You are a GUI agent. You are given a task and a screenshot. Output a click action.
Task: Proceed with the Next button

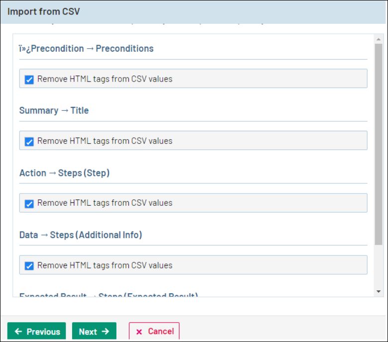[94, 332]
